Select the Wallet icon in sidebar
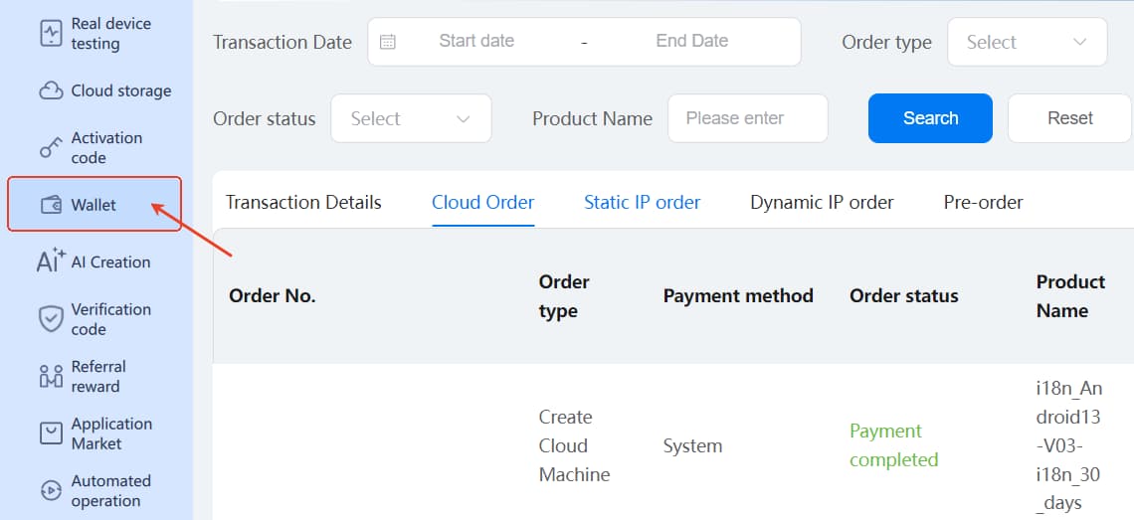 (x=51, y=205)
